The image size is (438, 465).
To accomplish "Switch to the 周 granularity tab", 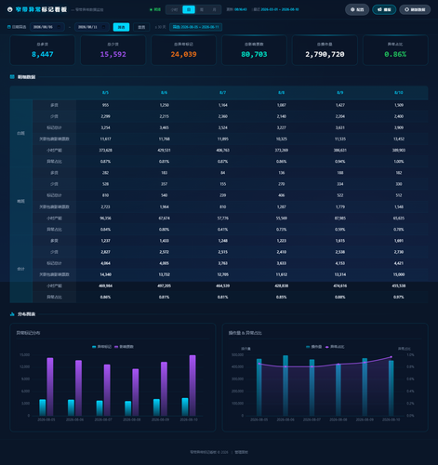I will [x=202, y=9].
